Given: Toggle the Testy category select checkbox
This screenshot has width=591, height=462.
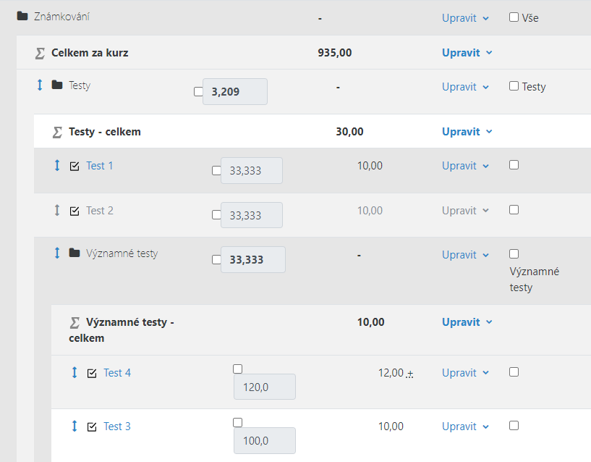Looking at the screenshot, I should (x=514, y=86).
